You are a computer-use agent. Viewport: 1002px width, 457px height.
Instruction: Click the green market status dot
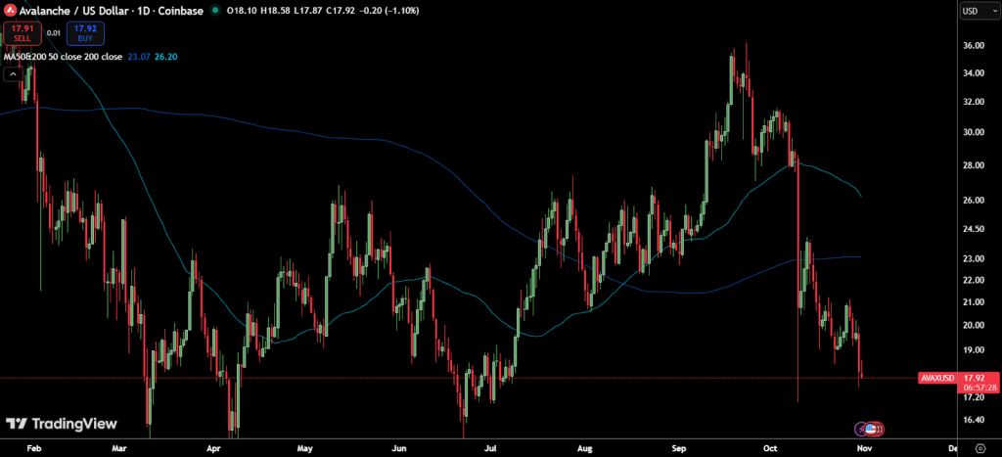point(215,11)
